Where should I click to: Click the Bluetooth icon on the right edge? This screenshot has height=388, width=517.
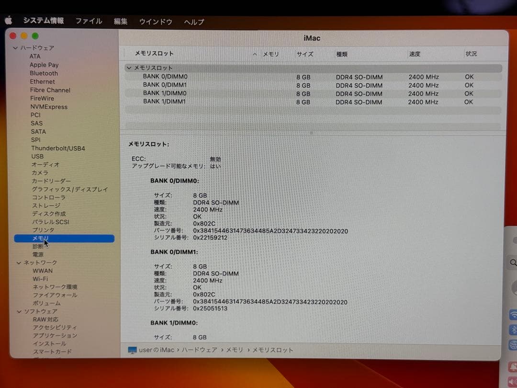coord(513,329)
